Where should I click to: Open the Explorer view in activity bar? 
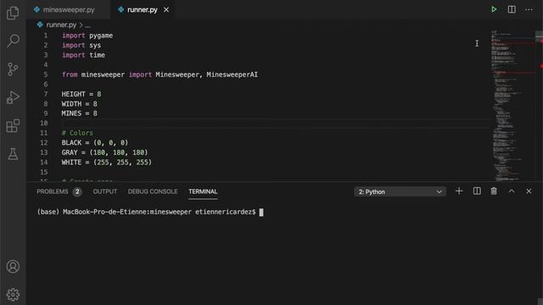13,13
